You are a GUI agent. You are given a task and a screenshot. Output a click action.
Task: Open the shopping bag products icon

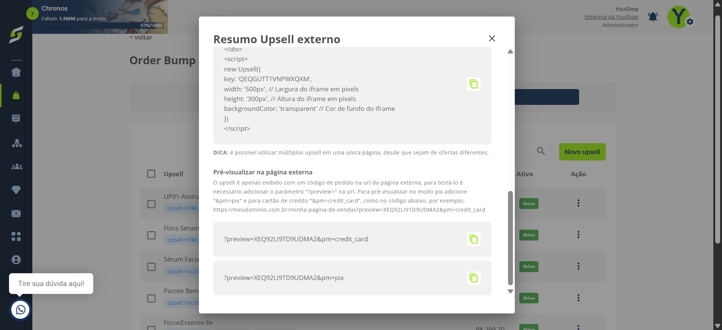pyautogui.click(x=16, y=95)
